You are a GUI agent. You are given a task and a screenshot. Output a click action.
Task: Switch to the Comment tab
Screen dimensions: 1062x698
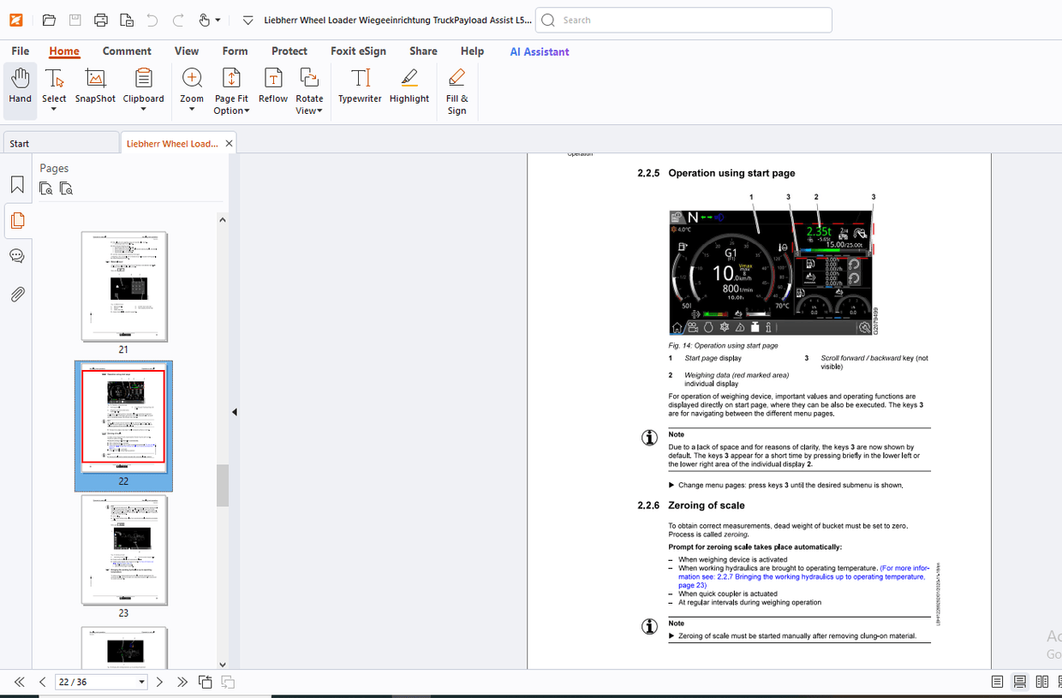(127, 51)
